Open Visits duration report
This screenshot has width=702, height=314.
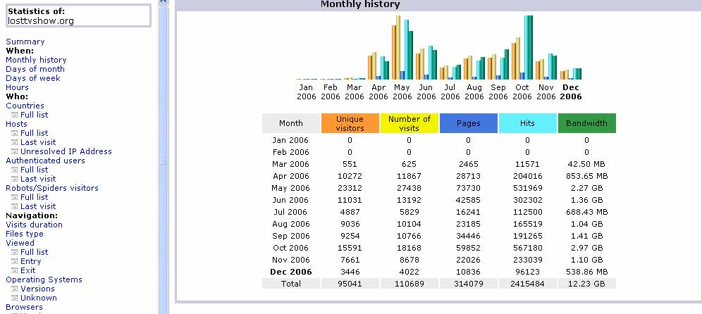coord(34,225)
